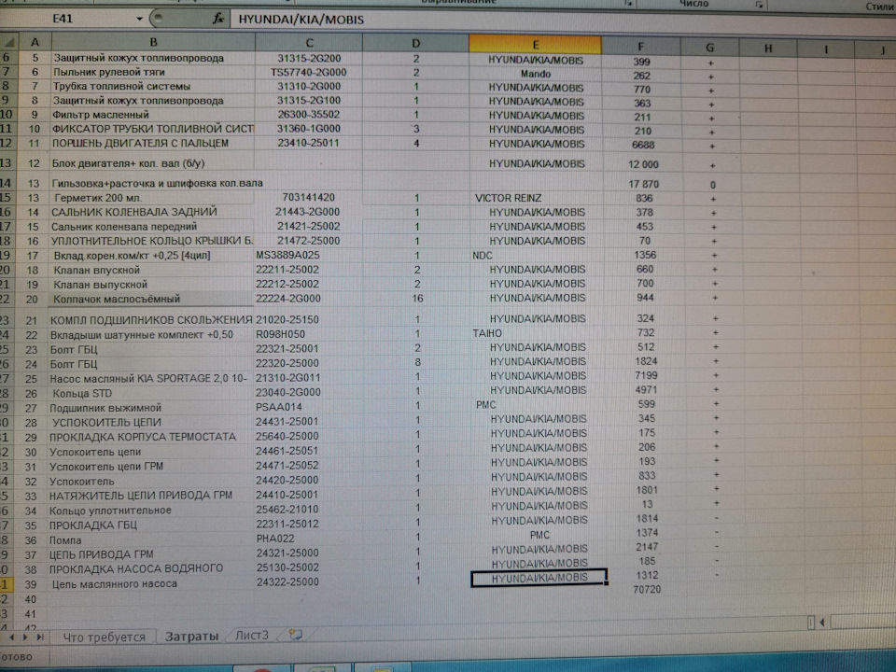Viewport: 896px width, 672px height.
Task: Click the last sheet navigation arrow
Action: click(x=39, y=637)
